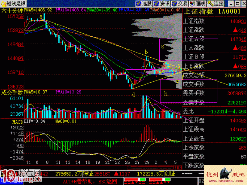The image size is (247, 185).
Task: Click the app icon beside 短线是银 title
Action: pyautogui.click(x=3, y=4)
